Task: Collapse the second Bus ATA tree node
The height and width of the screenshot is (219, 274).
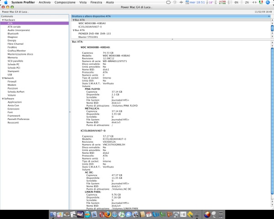Action: pyautogui.click(x=74, y=30)
